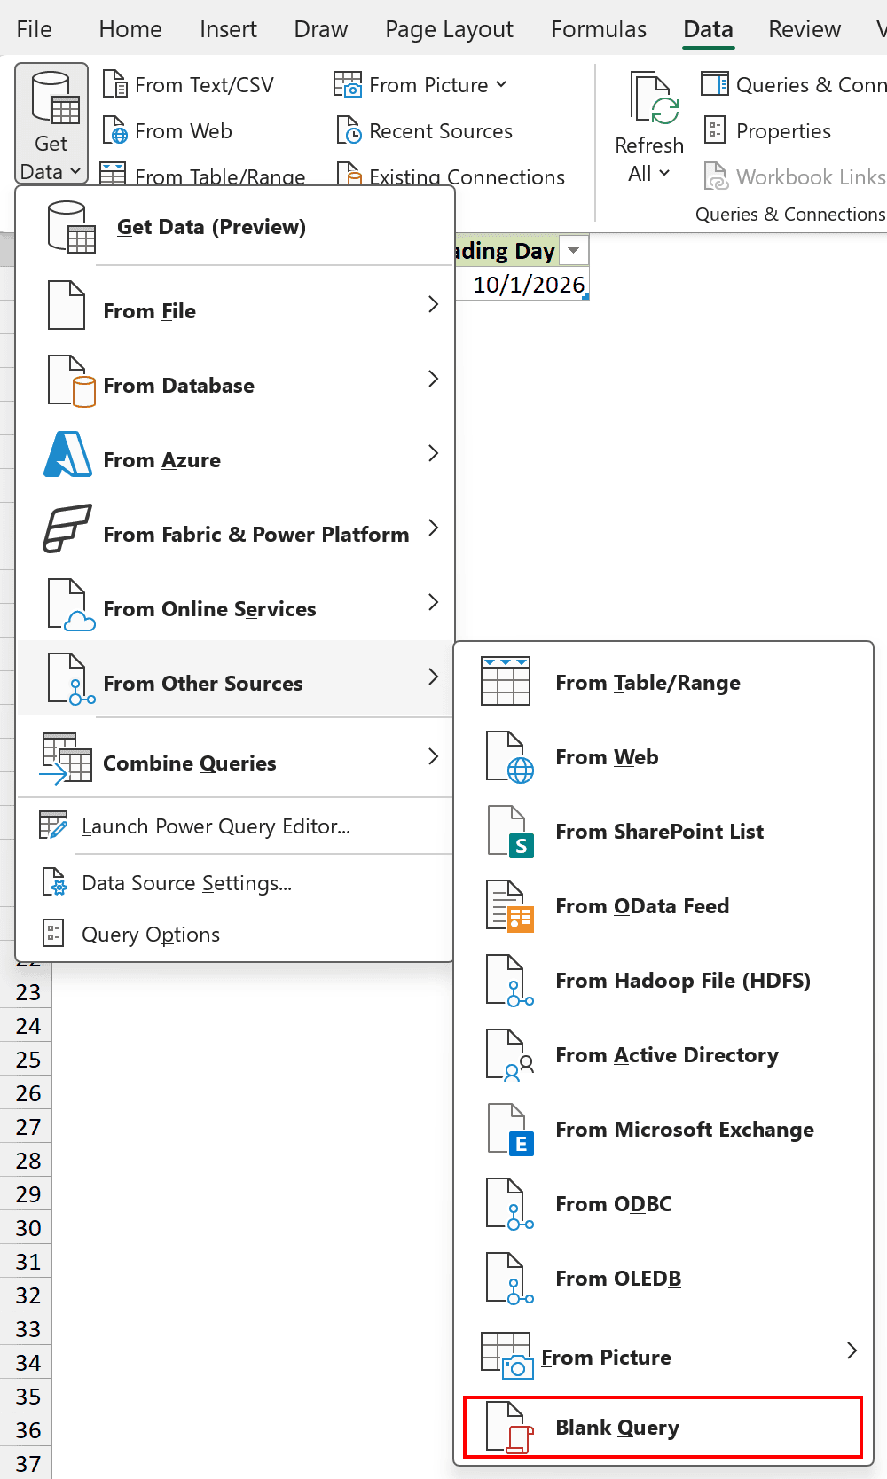Click the Microsoft Exchange E icon

pyautogui.click(x=510, y=1130)
